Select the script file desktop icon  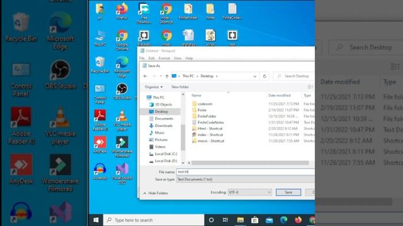pos(210,38)
